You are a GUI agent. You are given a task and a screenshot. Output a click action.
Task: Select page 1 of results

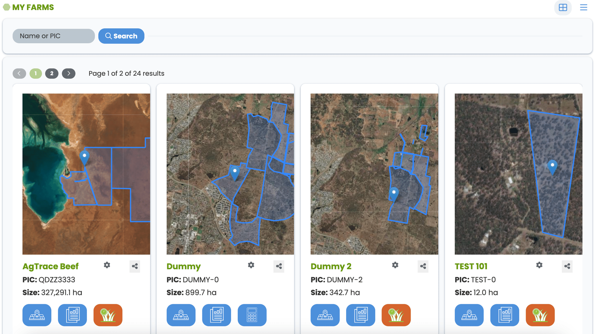point(36,73)
